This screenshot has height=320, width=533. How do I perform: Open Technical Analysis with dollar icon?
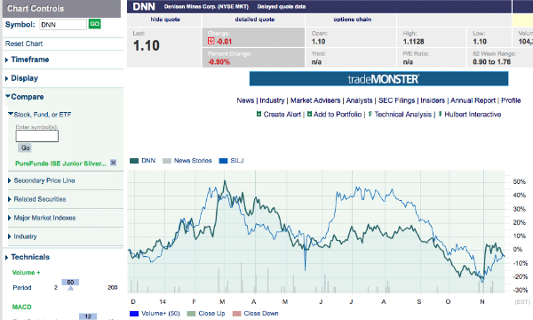pyautogui.click(x=400, y=115)
